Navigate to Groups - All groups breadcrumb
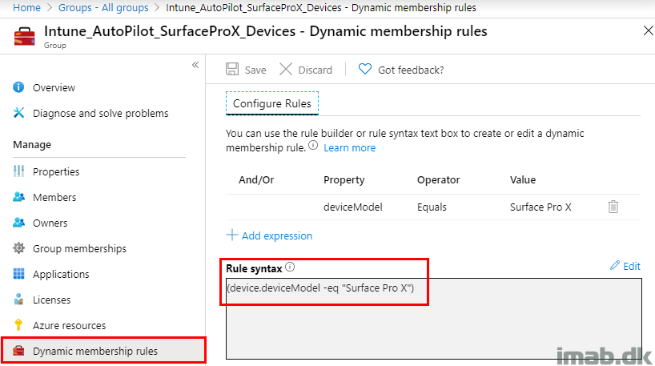Screen dimensions: 655x366 103,7
